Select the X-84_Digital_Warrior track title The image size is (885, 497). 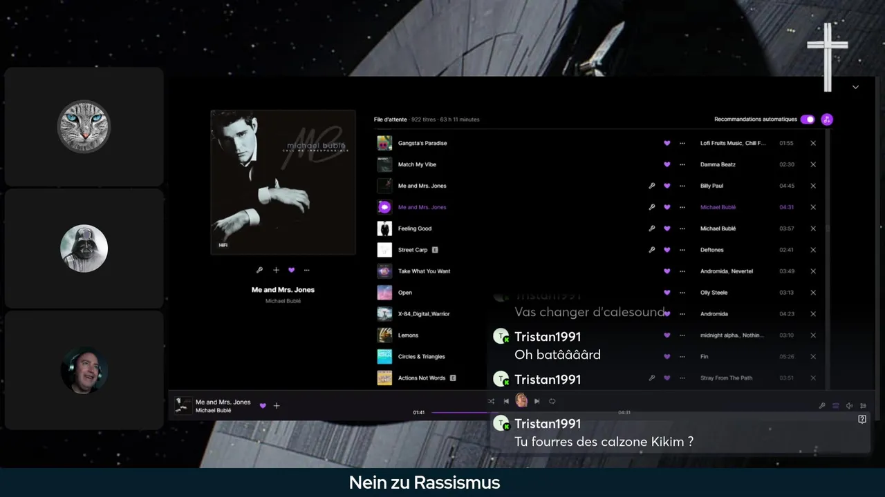424,314
